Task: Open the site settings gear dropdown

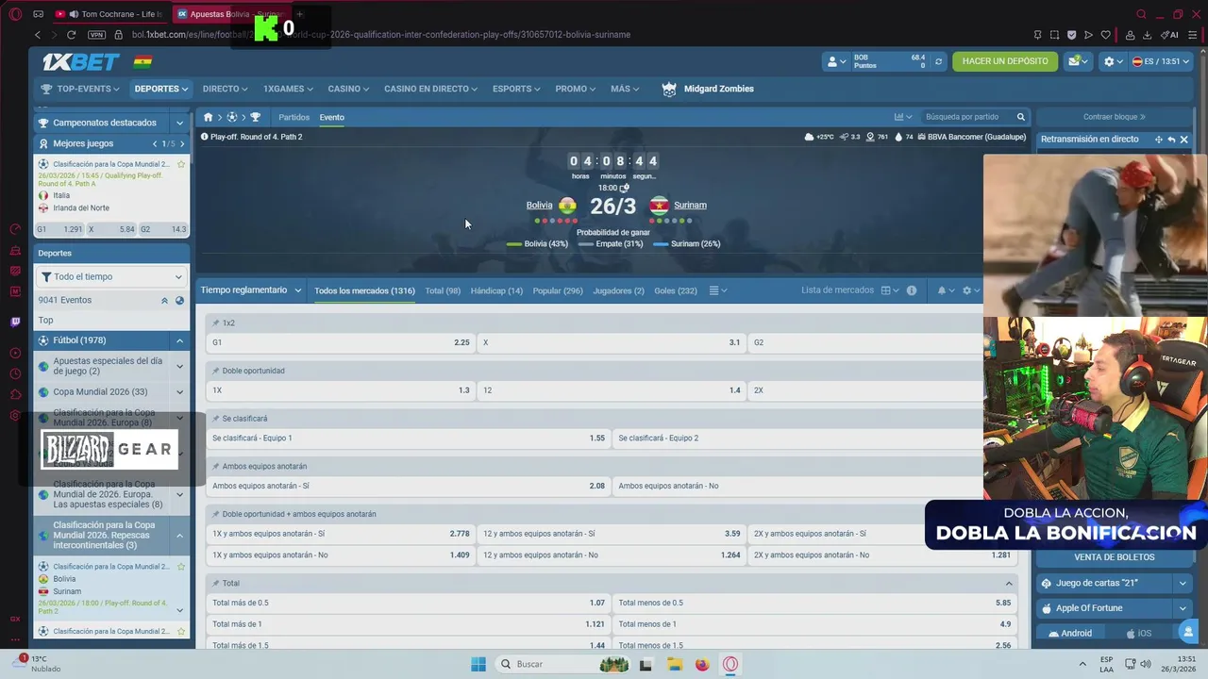Action: [1114, 61]
